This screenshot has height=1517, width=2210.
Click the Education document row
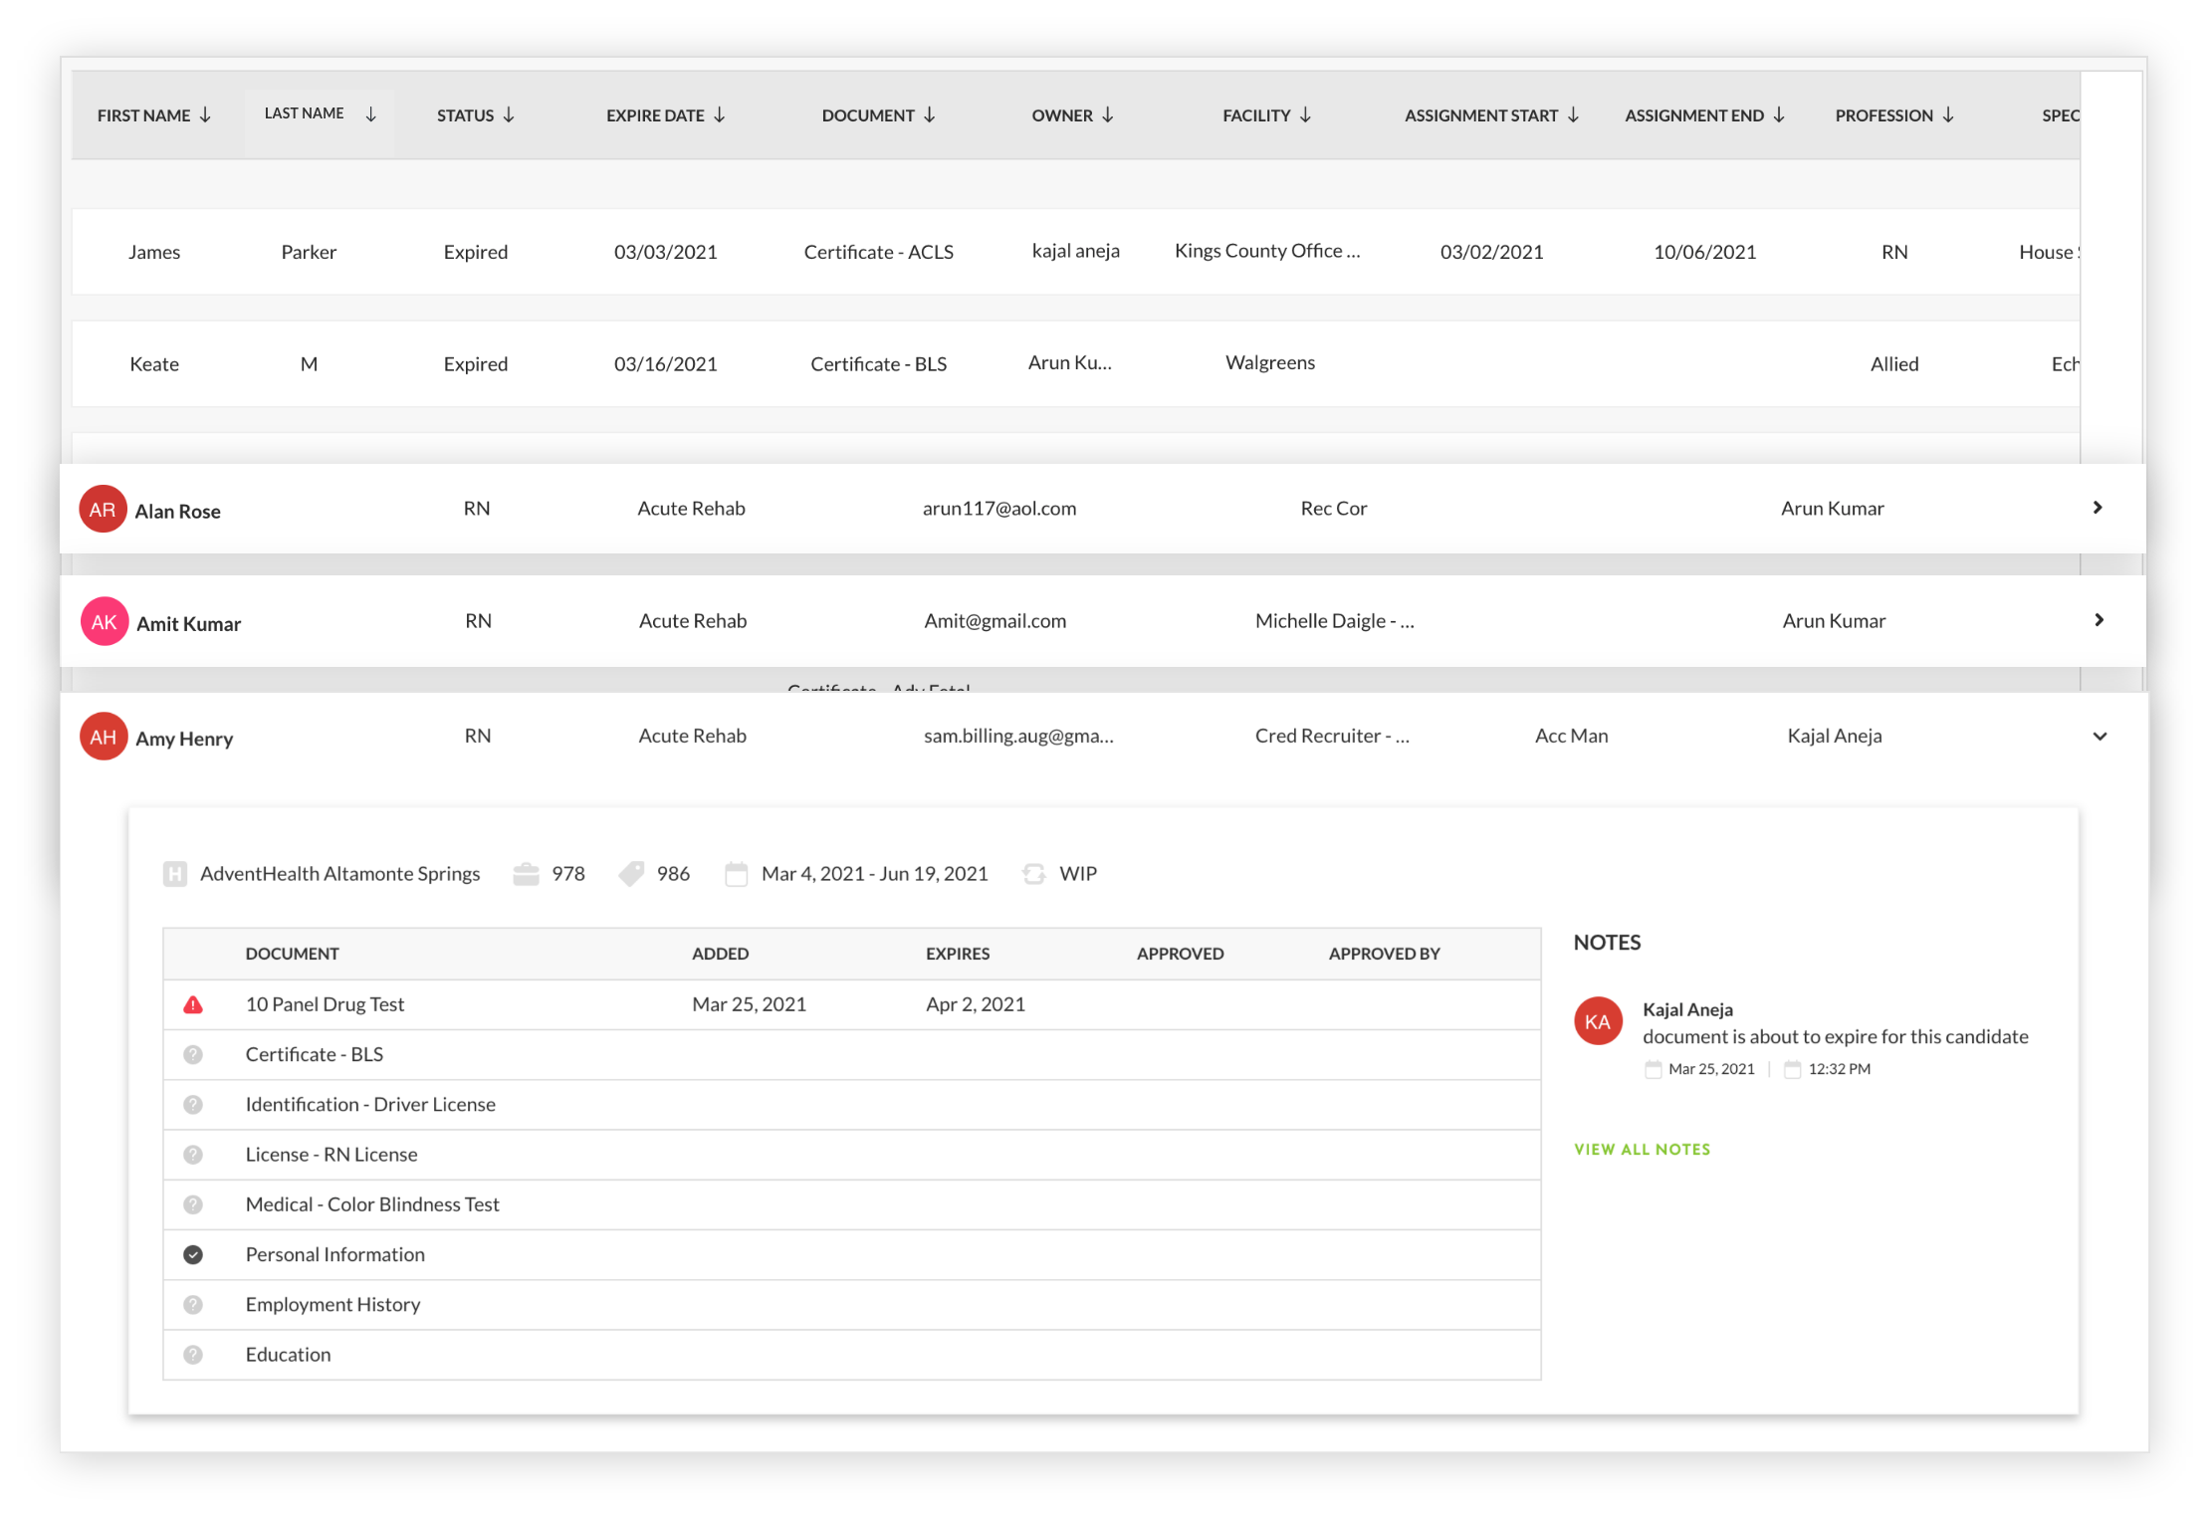coord(288,1355)
